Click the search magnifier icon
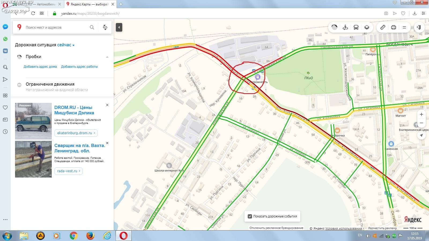 pos(92,27)
